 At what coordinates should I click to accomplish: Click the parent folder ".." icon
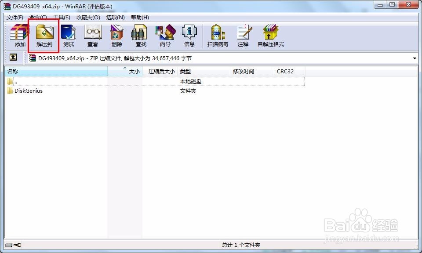tap(10, 81)
